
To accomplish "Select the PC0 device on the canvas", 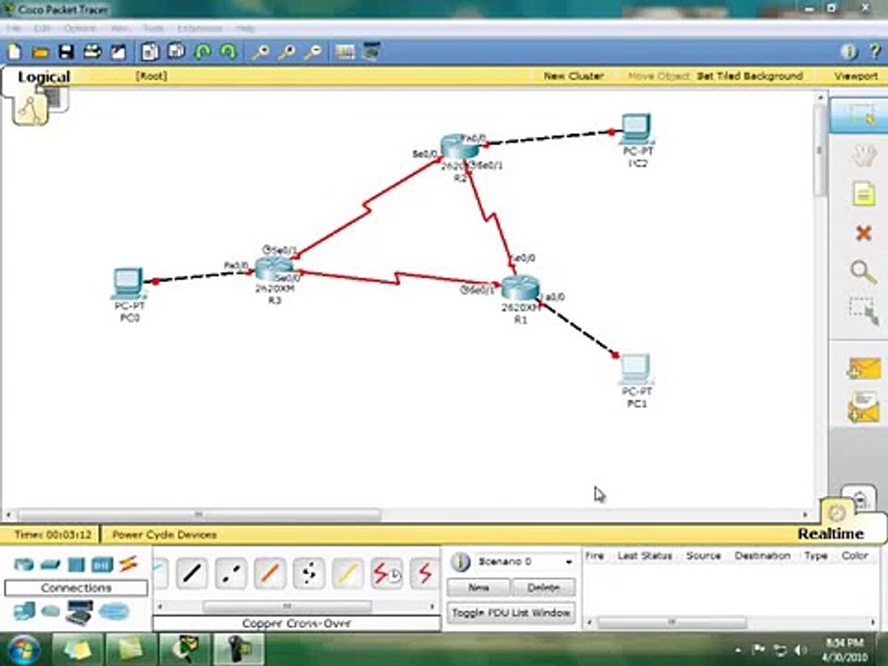I will 129,283.
